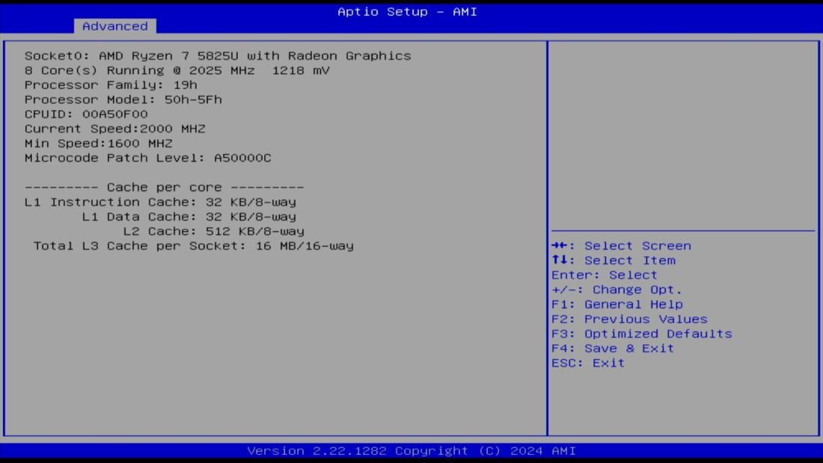Click the ESC: Exit hint

588,364
